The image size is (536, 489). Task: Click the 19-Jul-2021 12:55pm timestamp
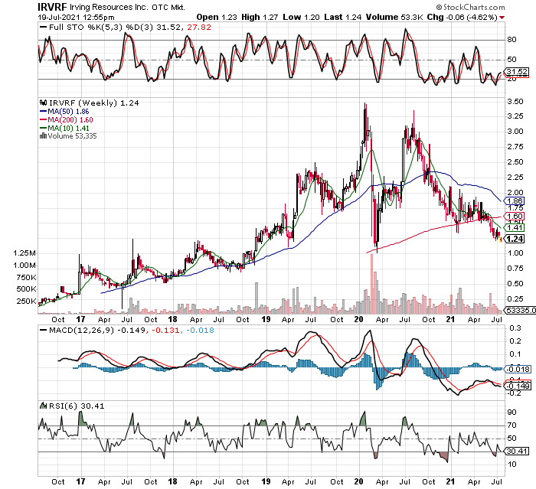pos(76,17)
